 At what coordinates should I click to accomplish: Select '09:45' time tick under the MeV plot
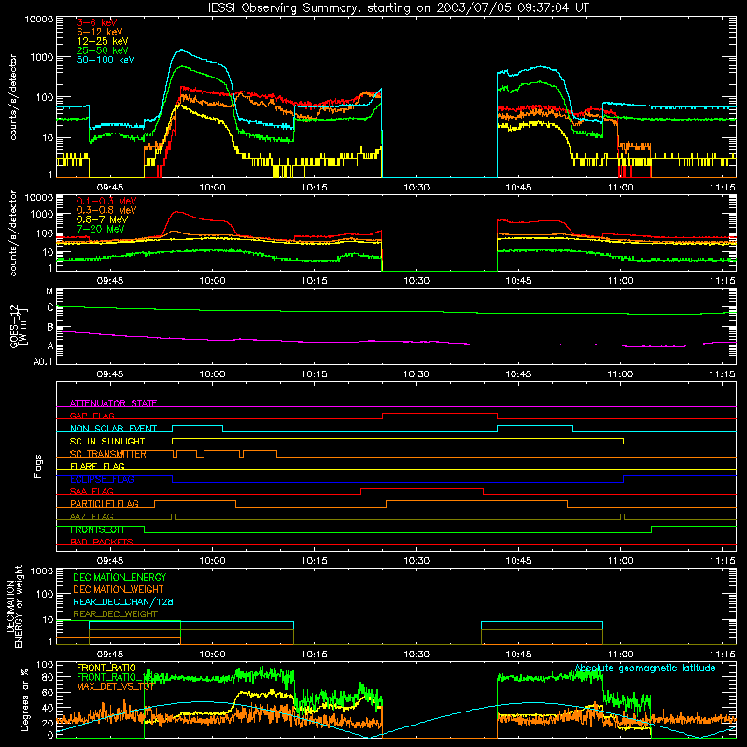coord(110,281)
